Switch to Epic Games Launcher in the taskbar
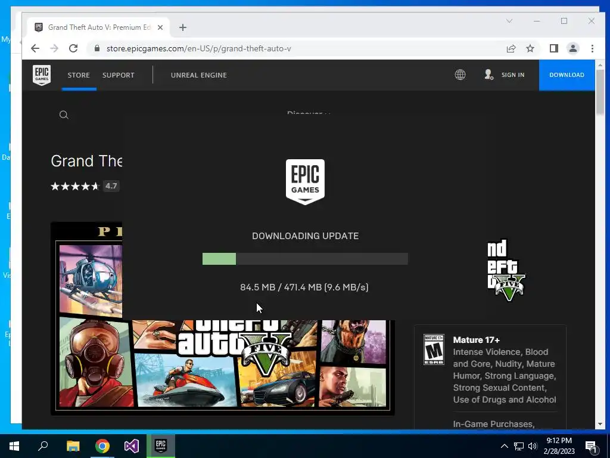The height and width of the screenshot is (458, 610). click(161, 446)
